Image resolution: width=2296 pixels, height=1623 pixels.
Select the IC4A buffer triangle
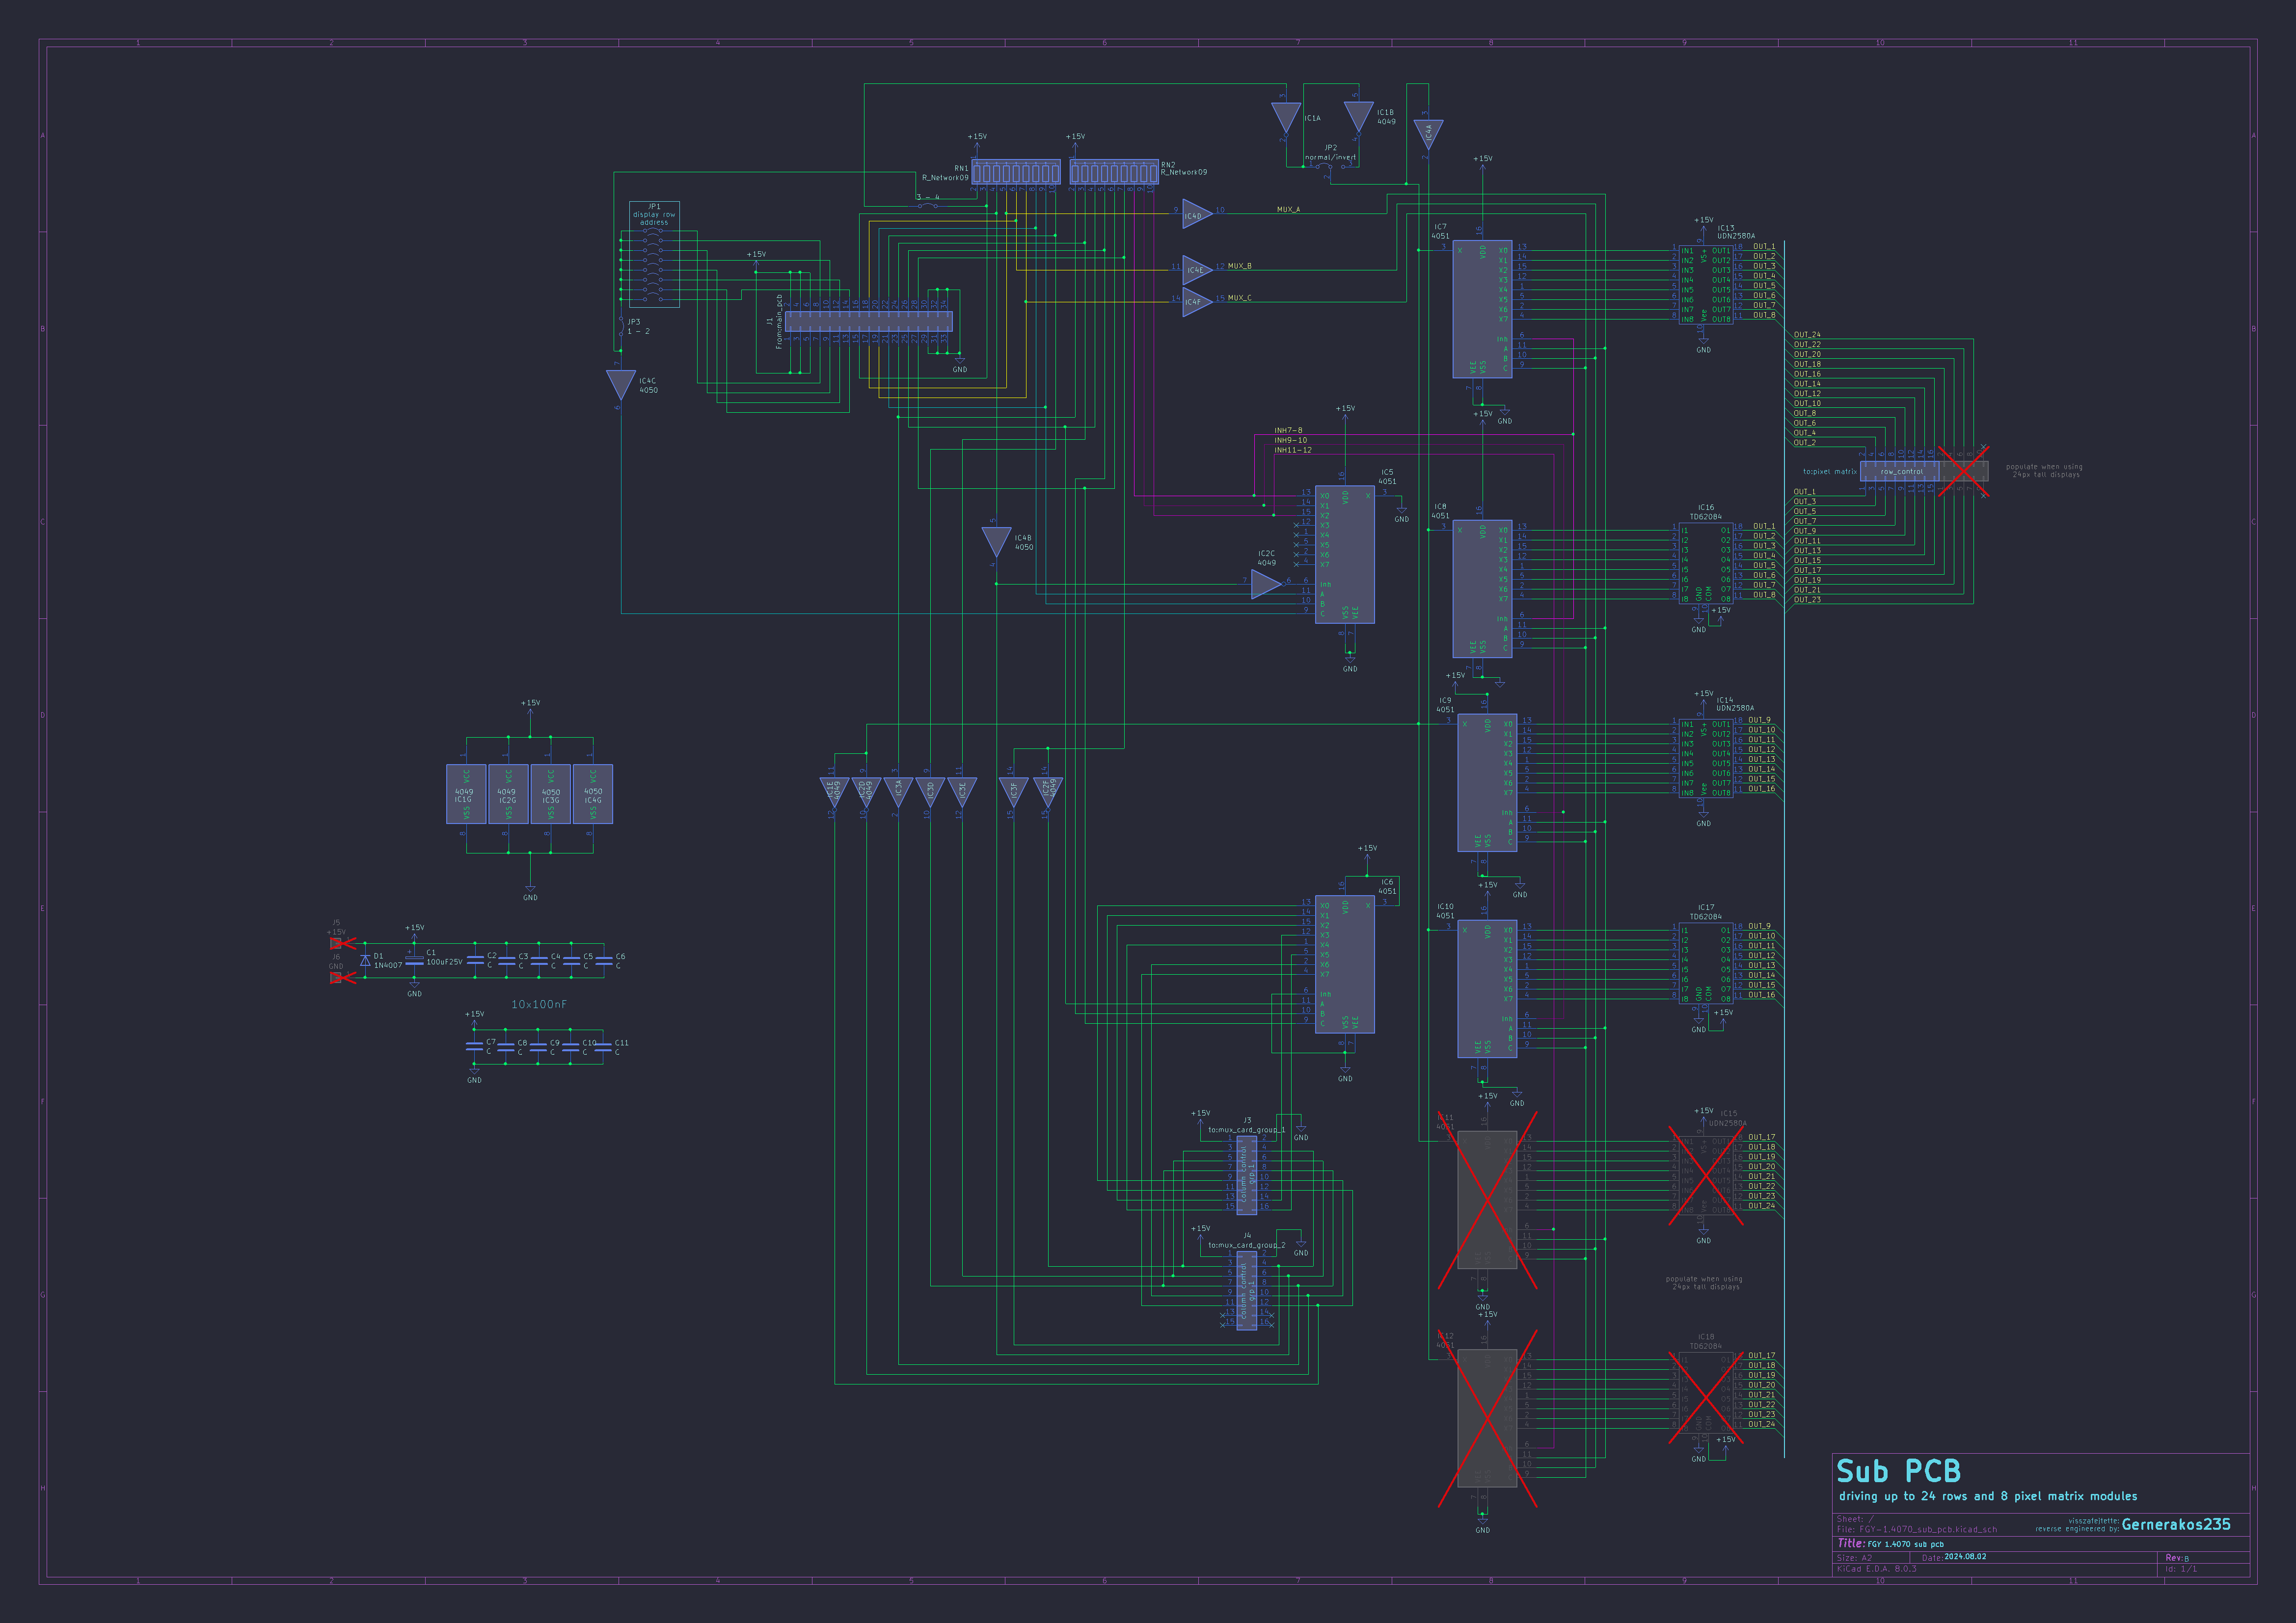[x=1428, y=134]
